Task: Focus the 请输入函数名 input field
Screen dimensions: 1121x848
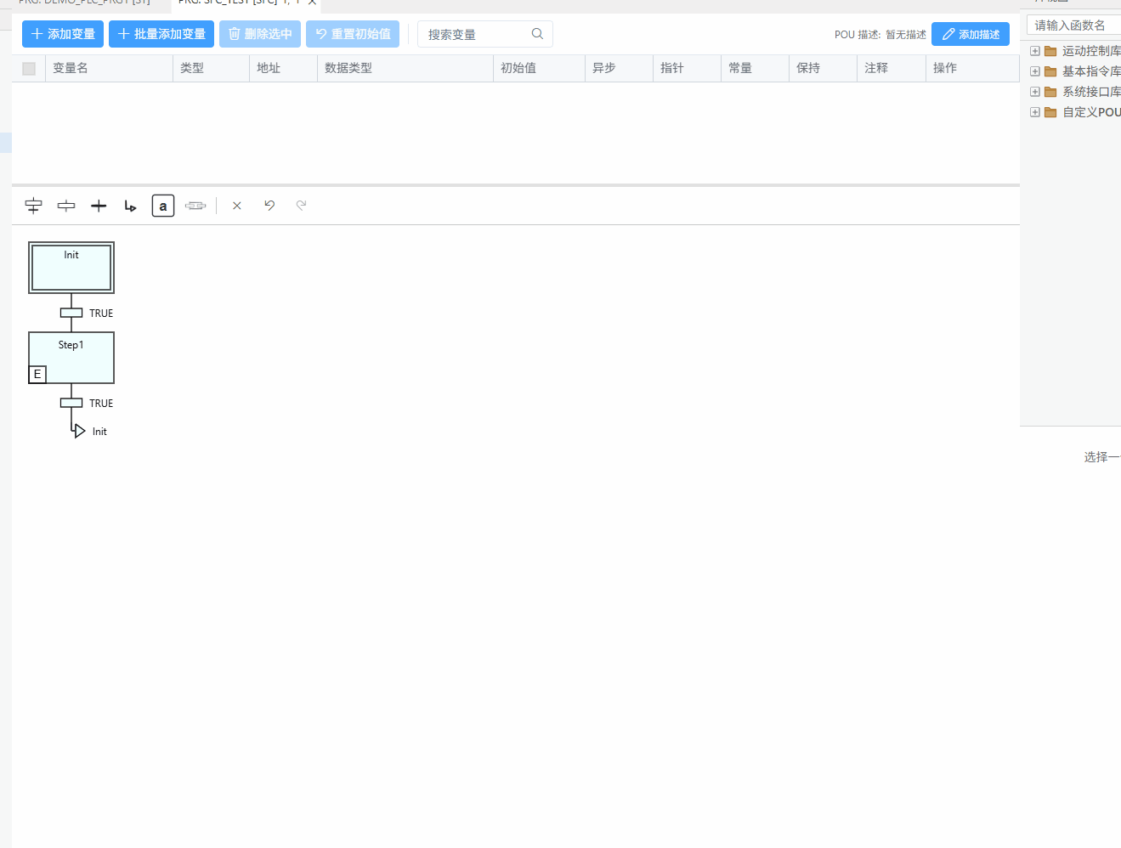Action: coord(1074,25)
